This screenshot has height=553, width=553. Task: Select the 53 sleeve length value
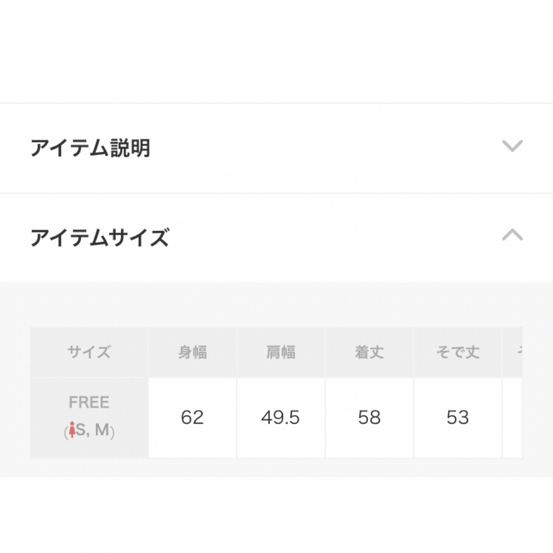point(457,418)
